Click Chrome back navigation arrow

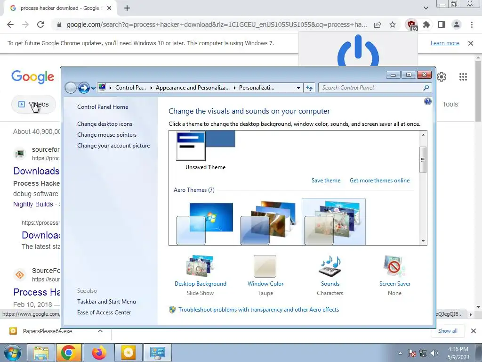10,25
